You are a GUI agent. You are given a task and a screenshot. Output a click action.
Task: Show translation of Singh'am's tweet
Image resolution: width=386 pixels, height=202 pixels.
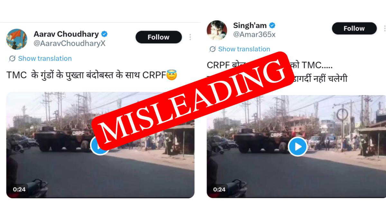[x=244, y=49]
